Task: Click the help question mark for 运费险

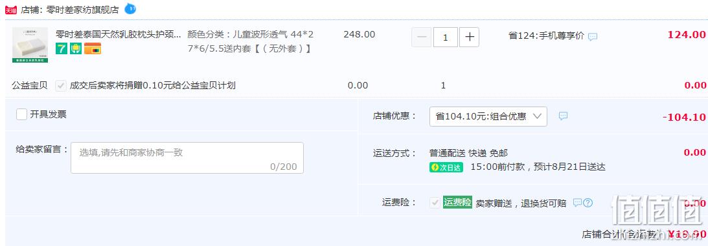Action: point(588,203)
